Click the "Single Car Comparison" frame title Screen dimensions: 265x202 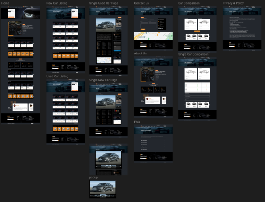193,54
